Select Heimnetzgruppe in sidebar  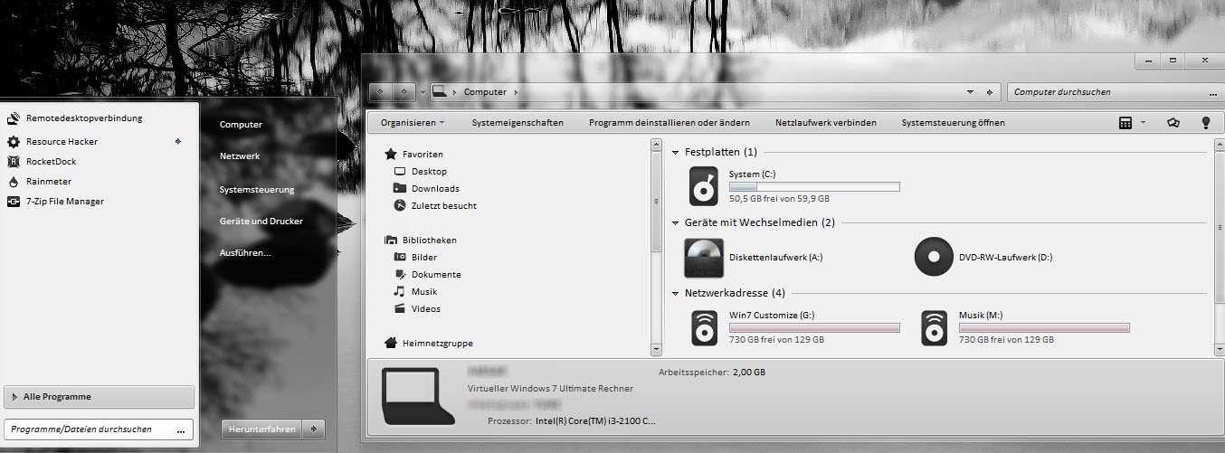click(x=429, y=344)
